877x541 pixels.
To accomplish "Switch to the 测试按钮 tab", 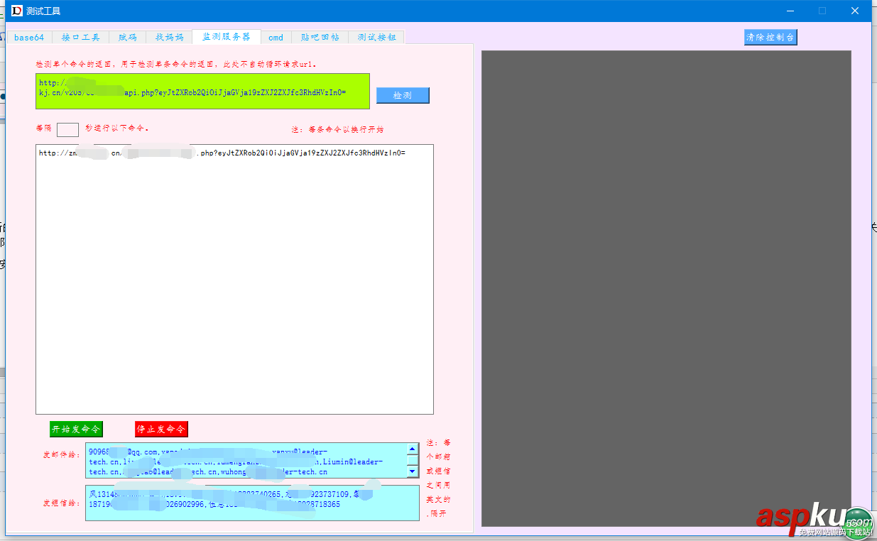I will pos(376,37).
